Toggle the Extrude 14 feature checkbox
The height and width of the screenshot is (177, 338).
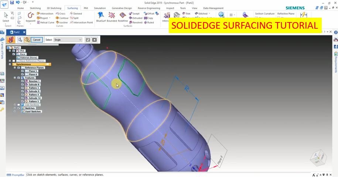click(x=23, y=98)
